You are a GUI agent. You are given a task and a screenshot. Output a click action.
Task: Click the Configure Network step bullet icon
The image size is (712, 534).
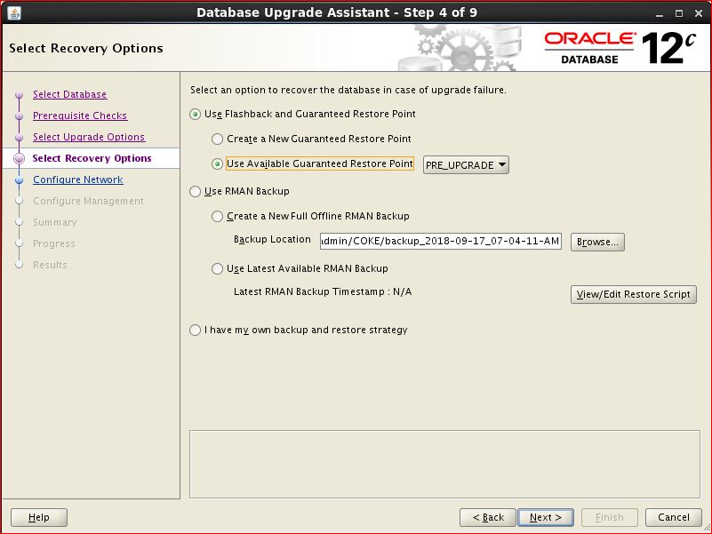(x=19, y=180)
